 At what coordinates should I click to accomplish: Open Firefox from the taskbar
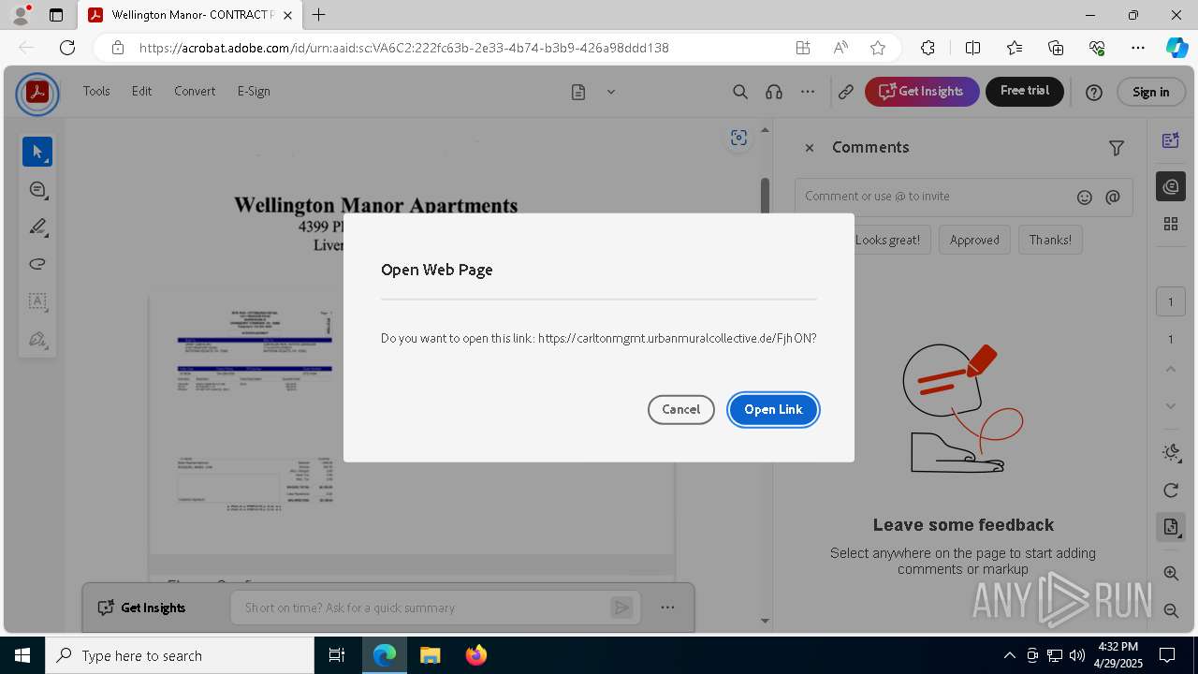pos(476,655)
